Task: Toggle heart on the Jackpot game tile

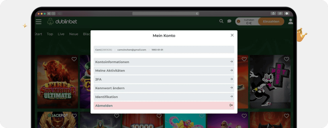Action: 74,116
